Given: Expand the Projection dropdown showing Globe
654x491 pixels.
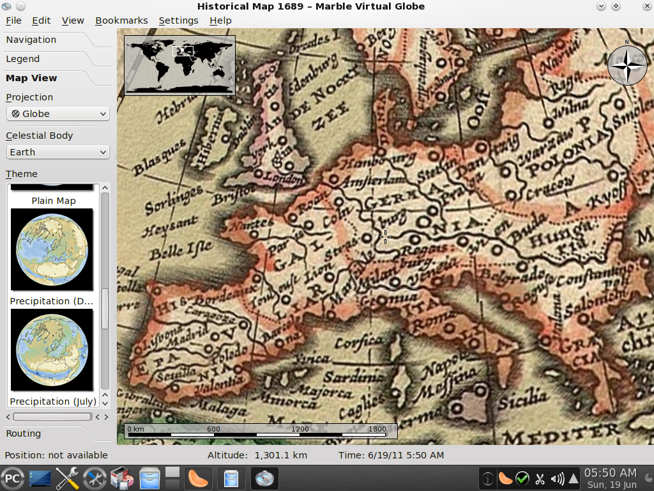Looking at the screenshot, I should (x=58, y=114).
